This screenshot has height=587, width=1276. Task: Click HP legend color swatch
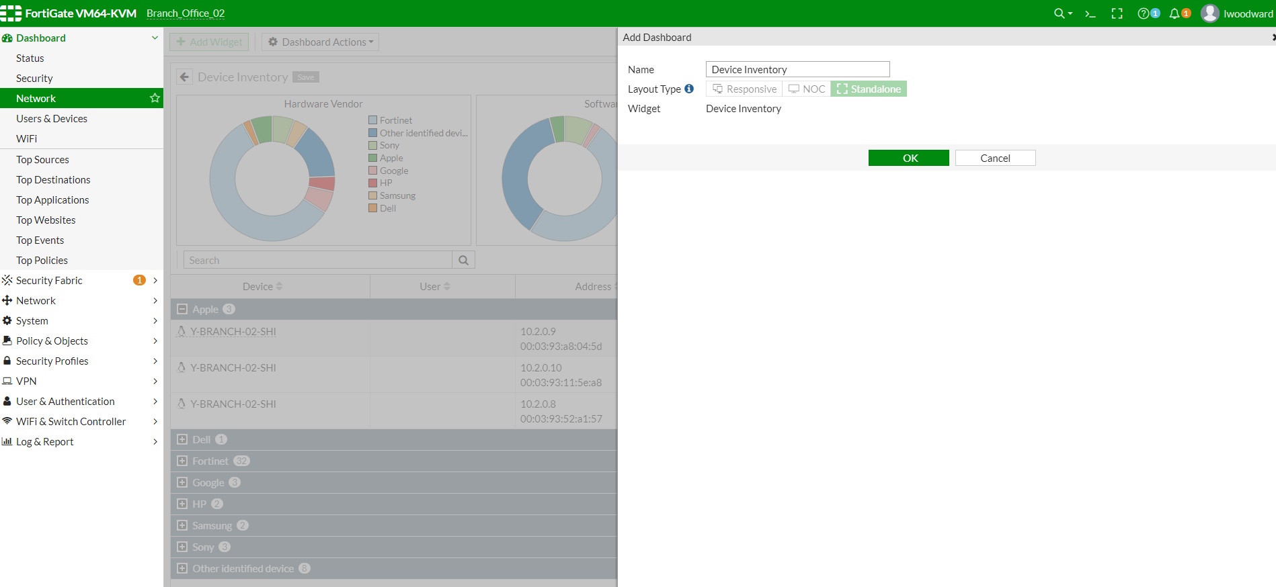tap(372, 183)
